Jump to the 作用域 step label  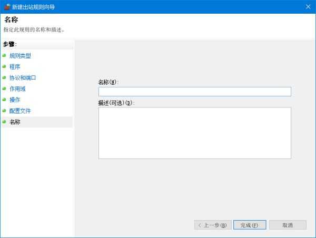pyautogui.click(x=17, y=89)
